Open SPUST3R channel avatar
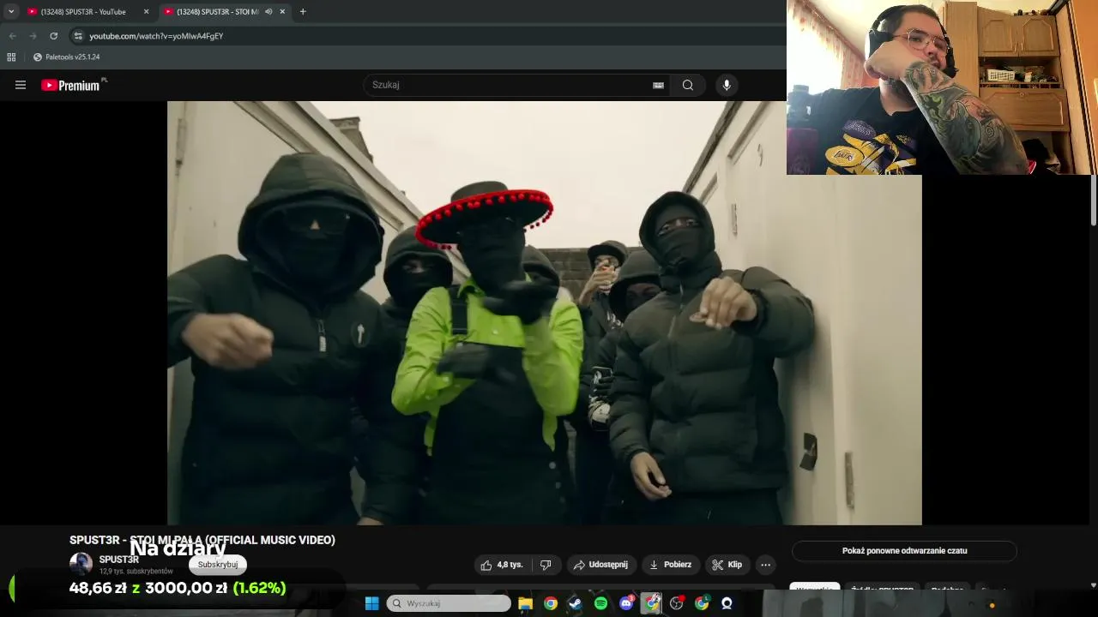Screen dimensions: 1098x617 pos(81,564)
